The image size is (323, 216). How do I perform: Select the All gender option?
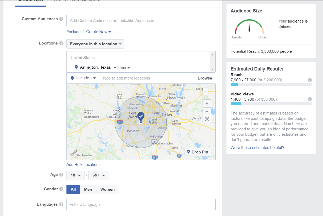pyautogui.click(x=73, y=189)
